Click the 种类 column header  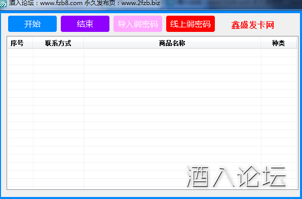[x=278, y=43]
